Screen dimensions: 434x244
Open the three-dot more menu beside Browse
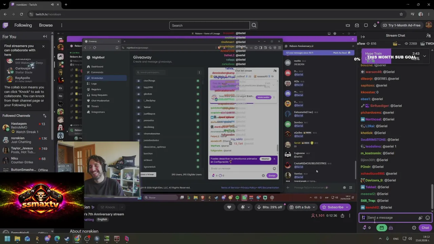(x=61, y=25)
